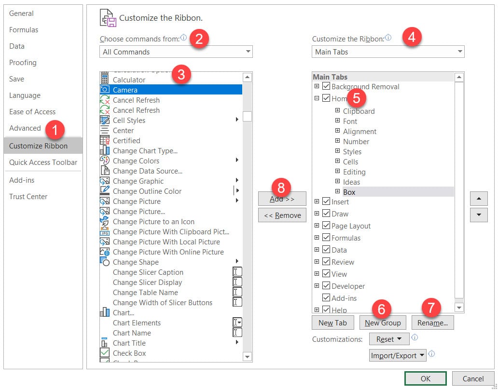Expand the Alignment group node

click(338, 131)
